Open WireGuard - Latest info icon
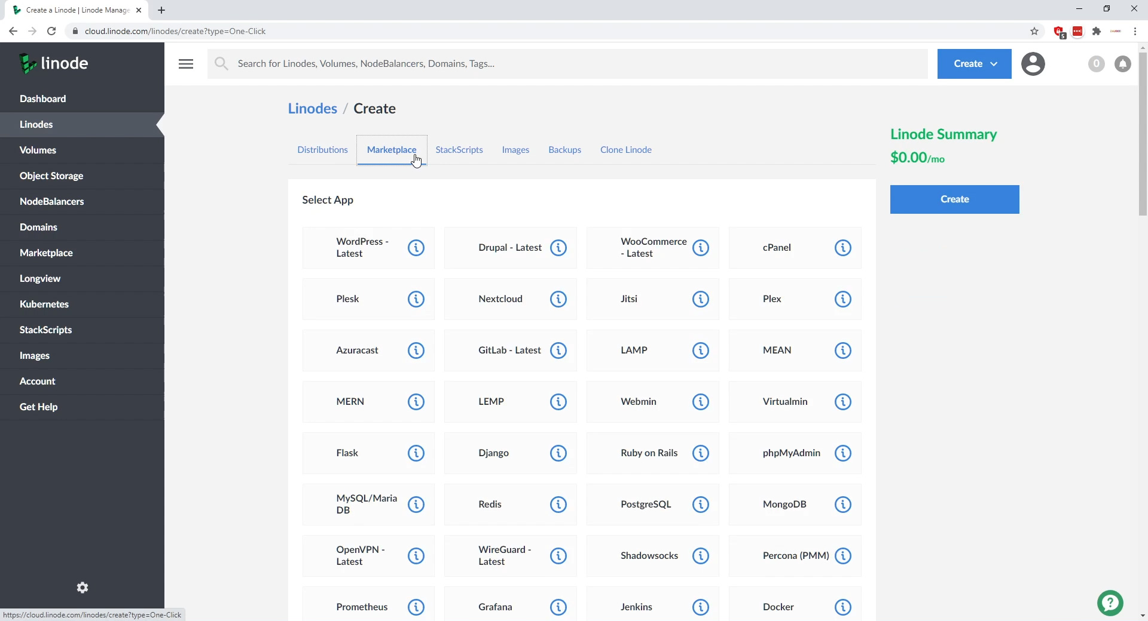Image resolution: width=1148 pixels, height=621 pixels. [558, 556]
